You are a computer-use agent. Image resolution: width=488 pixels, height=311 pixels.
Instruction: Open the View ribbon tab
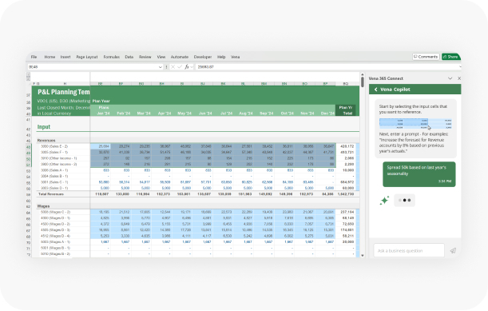pyautogui.click(x=161, y=57)
